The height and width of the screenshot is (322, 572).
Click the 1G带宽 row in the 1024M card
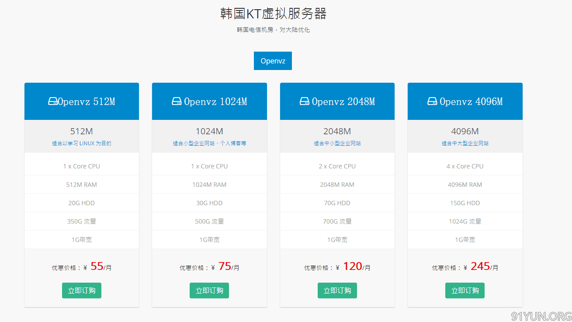pyautogui.click(x=209, y=240)
